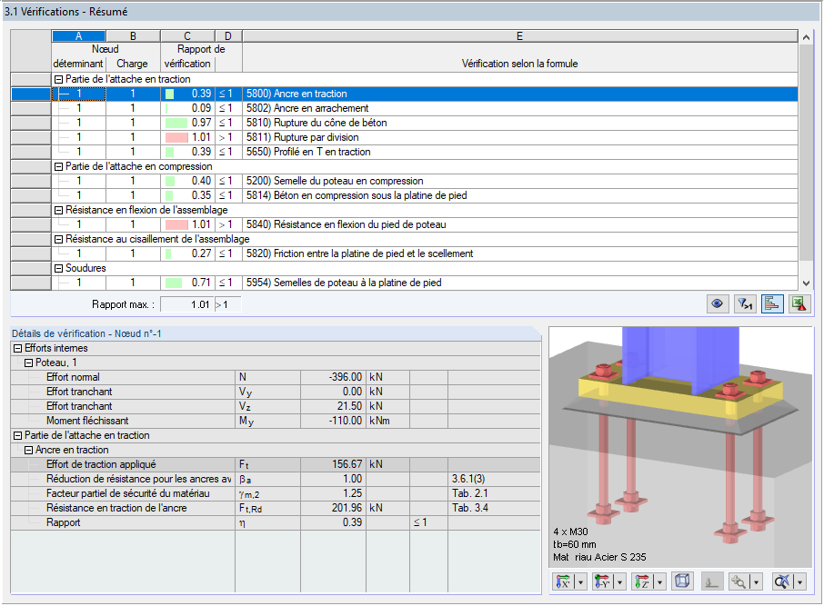Select column C header
This screenshot has height=606, width=824.
187,35
